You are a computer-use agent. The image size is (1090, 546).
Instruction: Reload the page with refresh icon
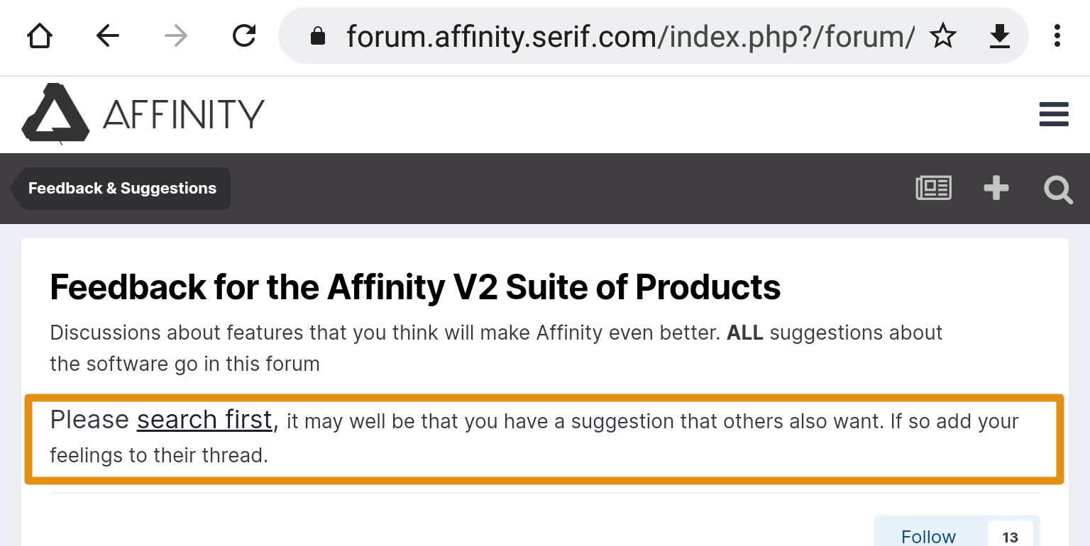[244, 35]
